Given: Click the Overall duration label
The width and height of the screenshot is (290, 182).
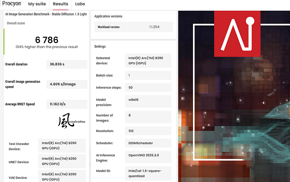Looking at the screenshot, I should pos(16,64).
